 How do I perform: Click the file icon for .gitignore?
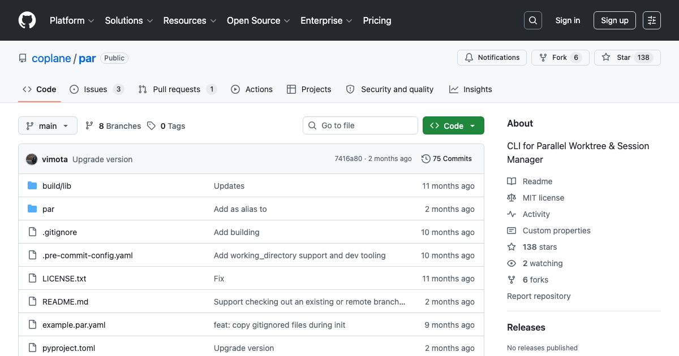coord(32,232)
